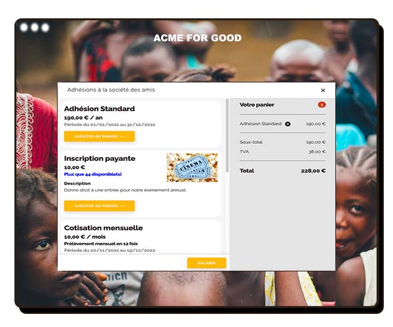Click the first window dot at top-left

24,27
